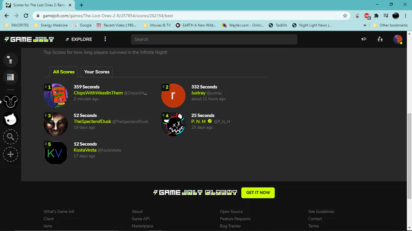
Task: Open the Other bookmarks folder
Action: (390, 25)
